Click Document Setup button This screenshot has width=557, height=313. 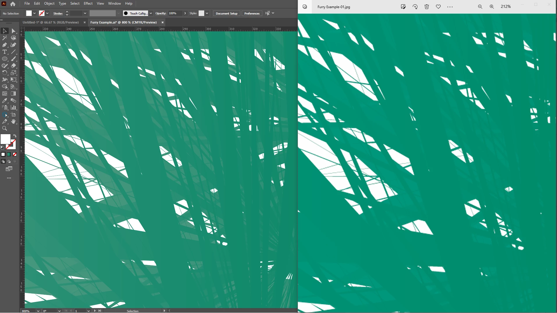coord(227,13)
